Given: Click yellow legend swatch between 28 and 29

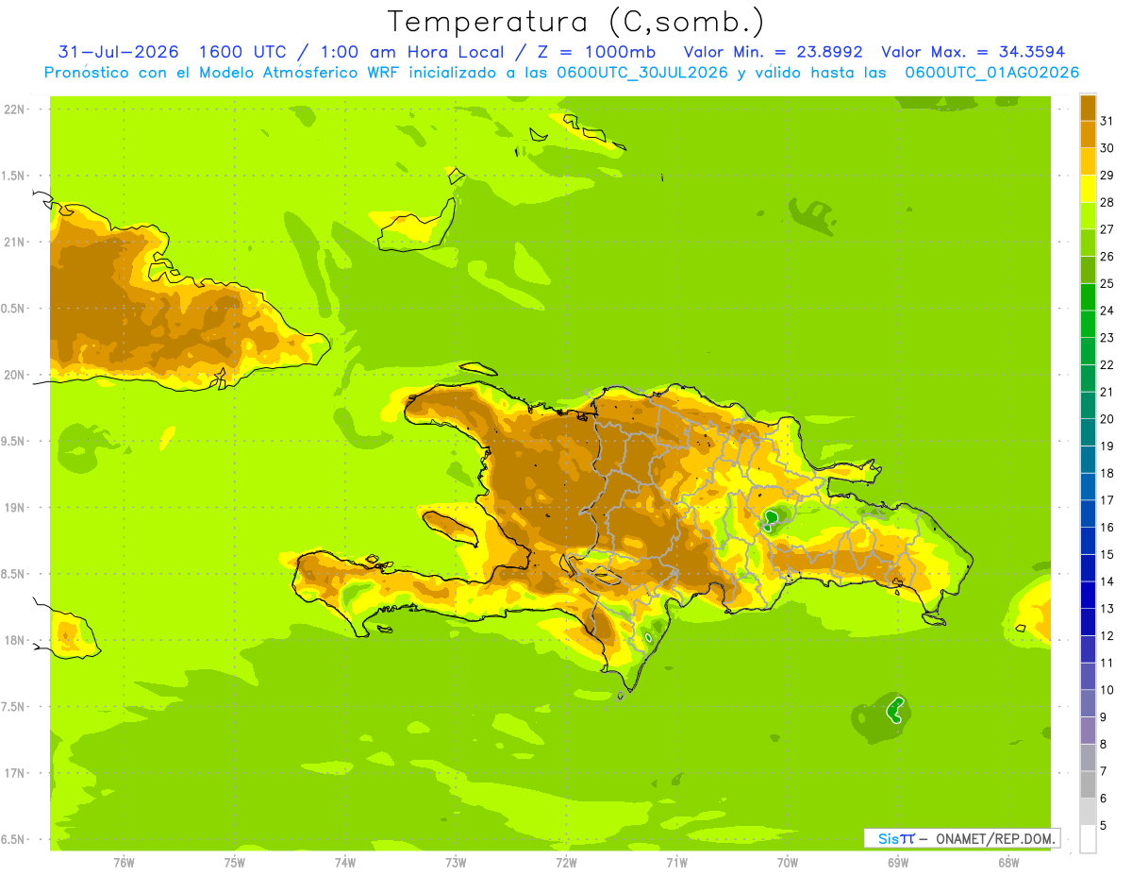Looking at the screenshot, I should tap(1088, 188).
